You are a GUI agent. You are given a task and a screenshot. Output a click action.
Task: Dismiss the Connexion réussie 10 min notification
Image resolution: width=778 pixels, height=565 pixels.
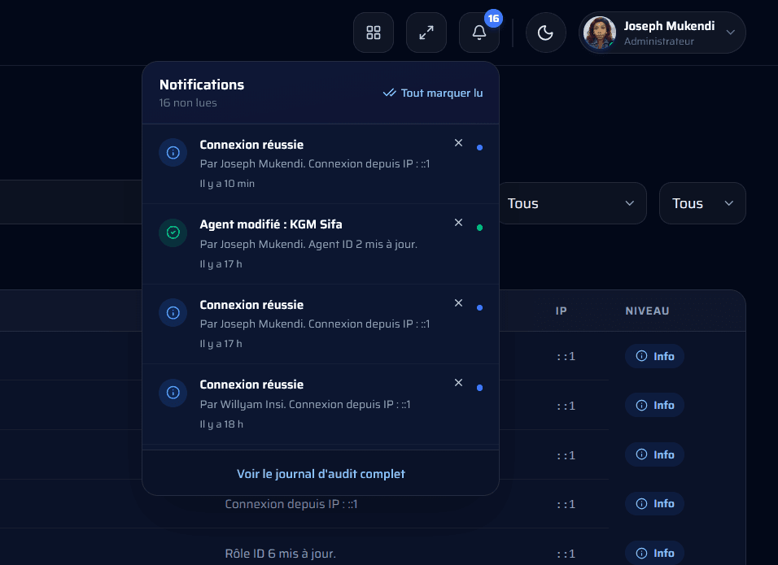point(458,143)
